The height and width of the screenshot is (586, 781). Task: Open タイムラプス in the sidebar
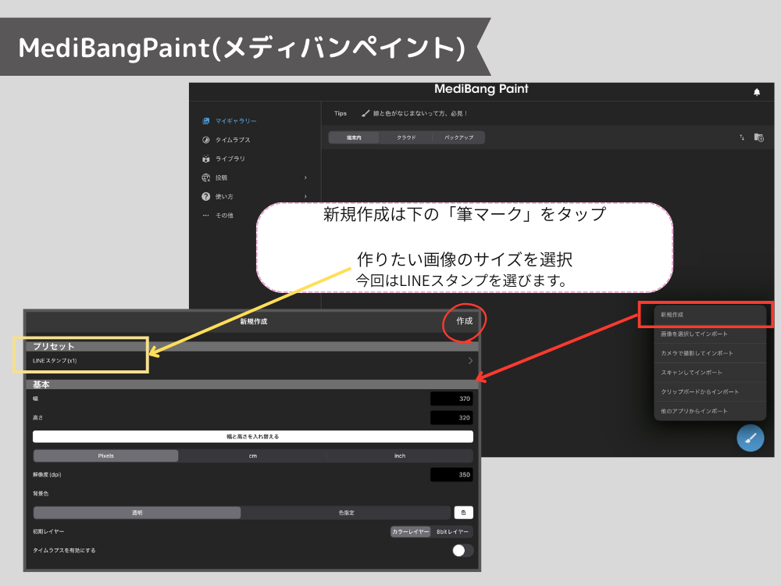click(x=233, y=140)
